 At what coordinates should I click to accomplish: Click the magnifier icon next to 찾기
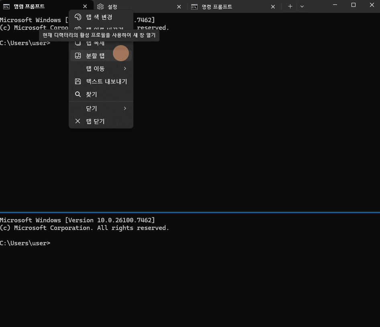pyautogui.click(x=78, y=94)
